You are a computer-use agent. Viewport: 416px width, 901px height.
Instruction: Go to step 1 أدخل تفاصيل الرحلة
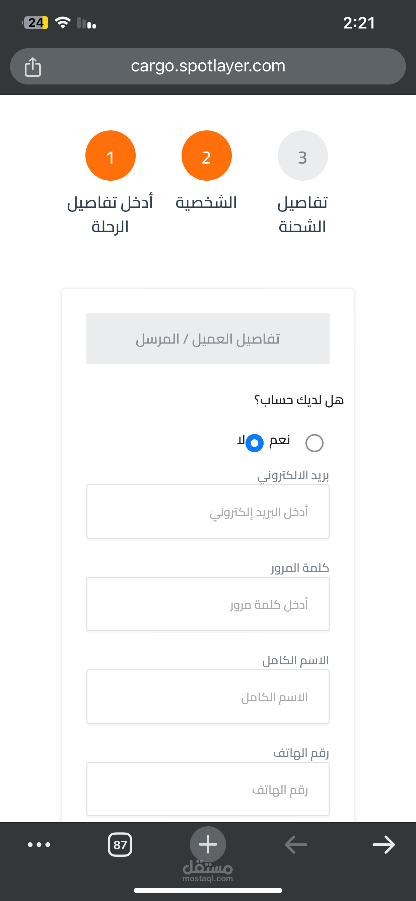click(x=111, y=156)
